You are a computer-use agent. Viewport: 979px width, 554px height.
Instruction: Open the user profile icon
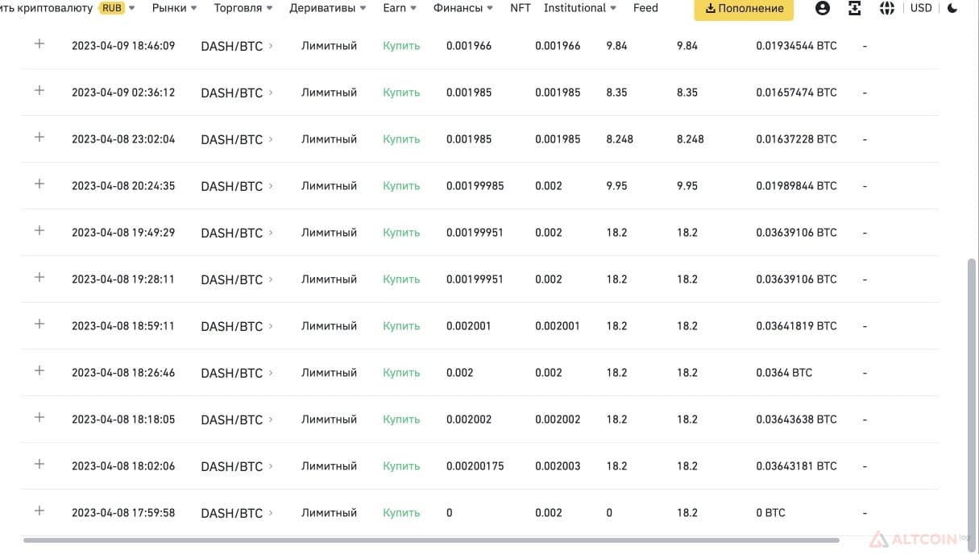tap(822, 8)
